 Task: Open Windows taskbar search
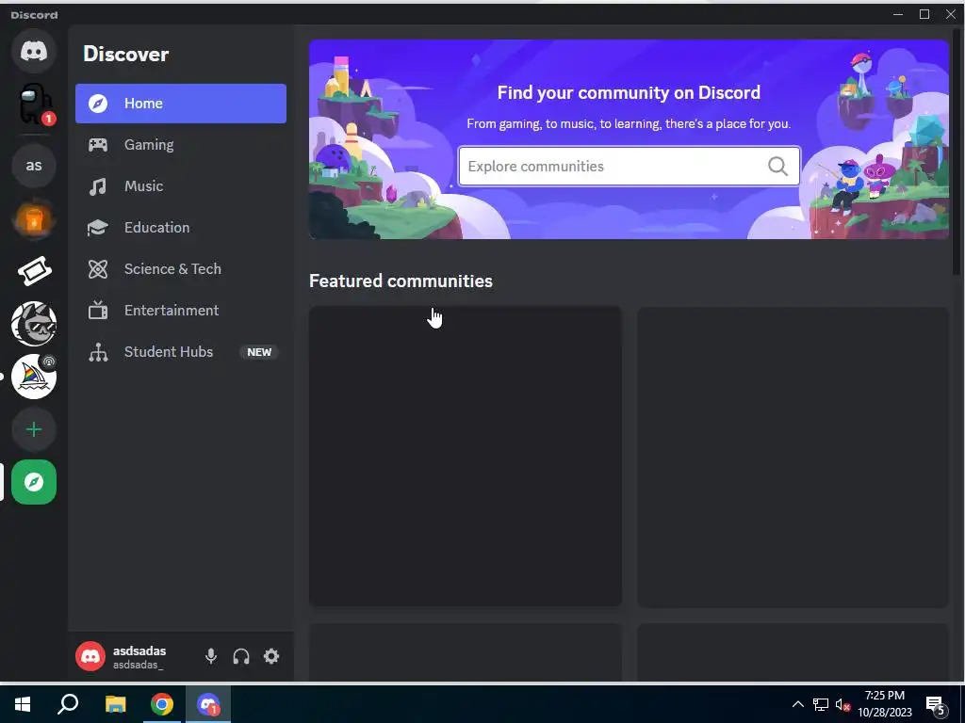point(68,704)
